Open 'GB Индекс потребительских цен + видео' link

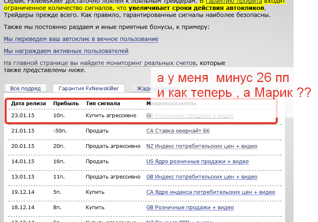[202, 177]
